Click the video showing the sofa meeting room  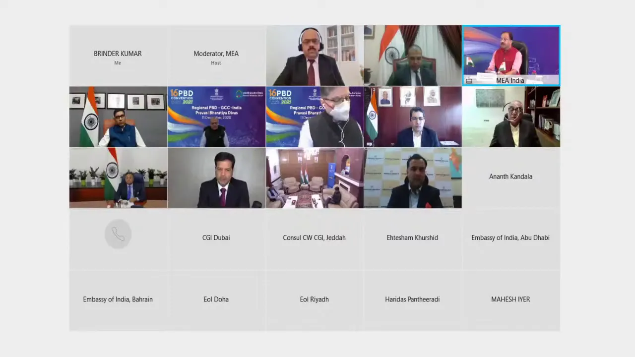[315, 178]
